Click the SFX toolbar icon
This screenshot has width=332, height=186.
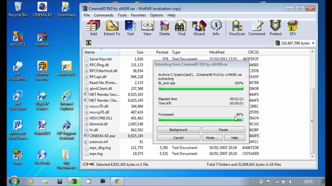click(293, 28)
